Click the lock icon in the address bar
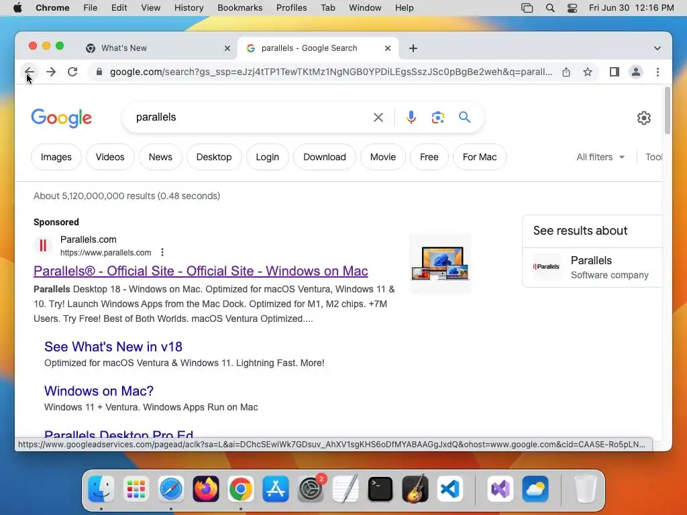687x515 pixels. (99, 72)
